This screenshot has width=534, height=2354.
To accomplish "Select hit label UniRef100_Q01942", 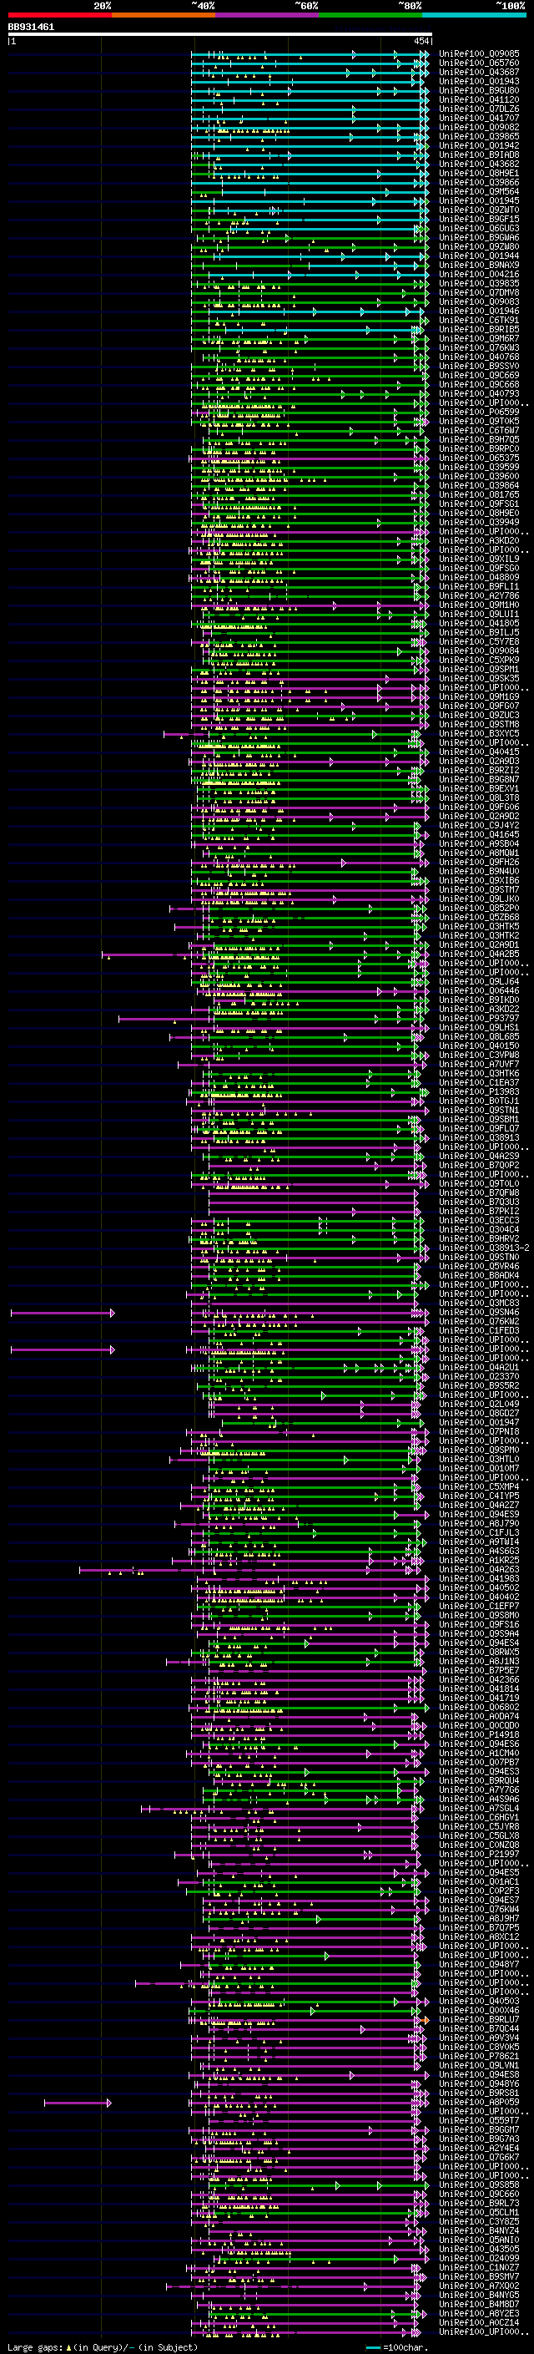I will (x=479, y=145).
